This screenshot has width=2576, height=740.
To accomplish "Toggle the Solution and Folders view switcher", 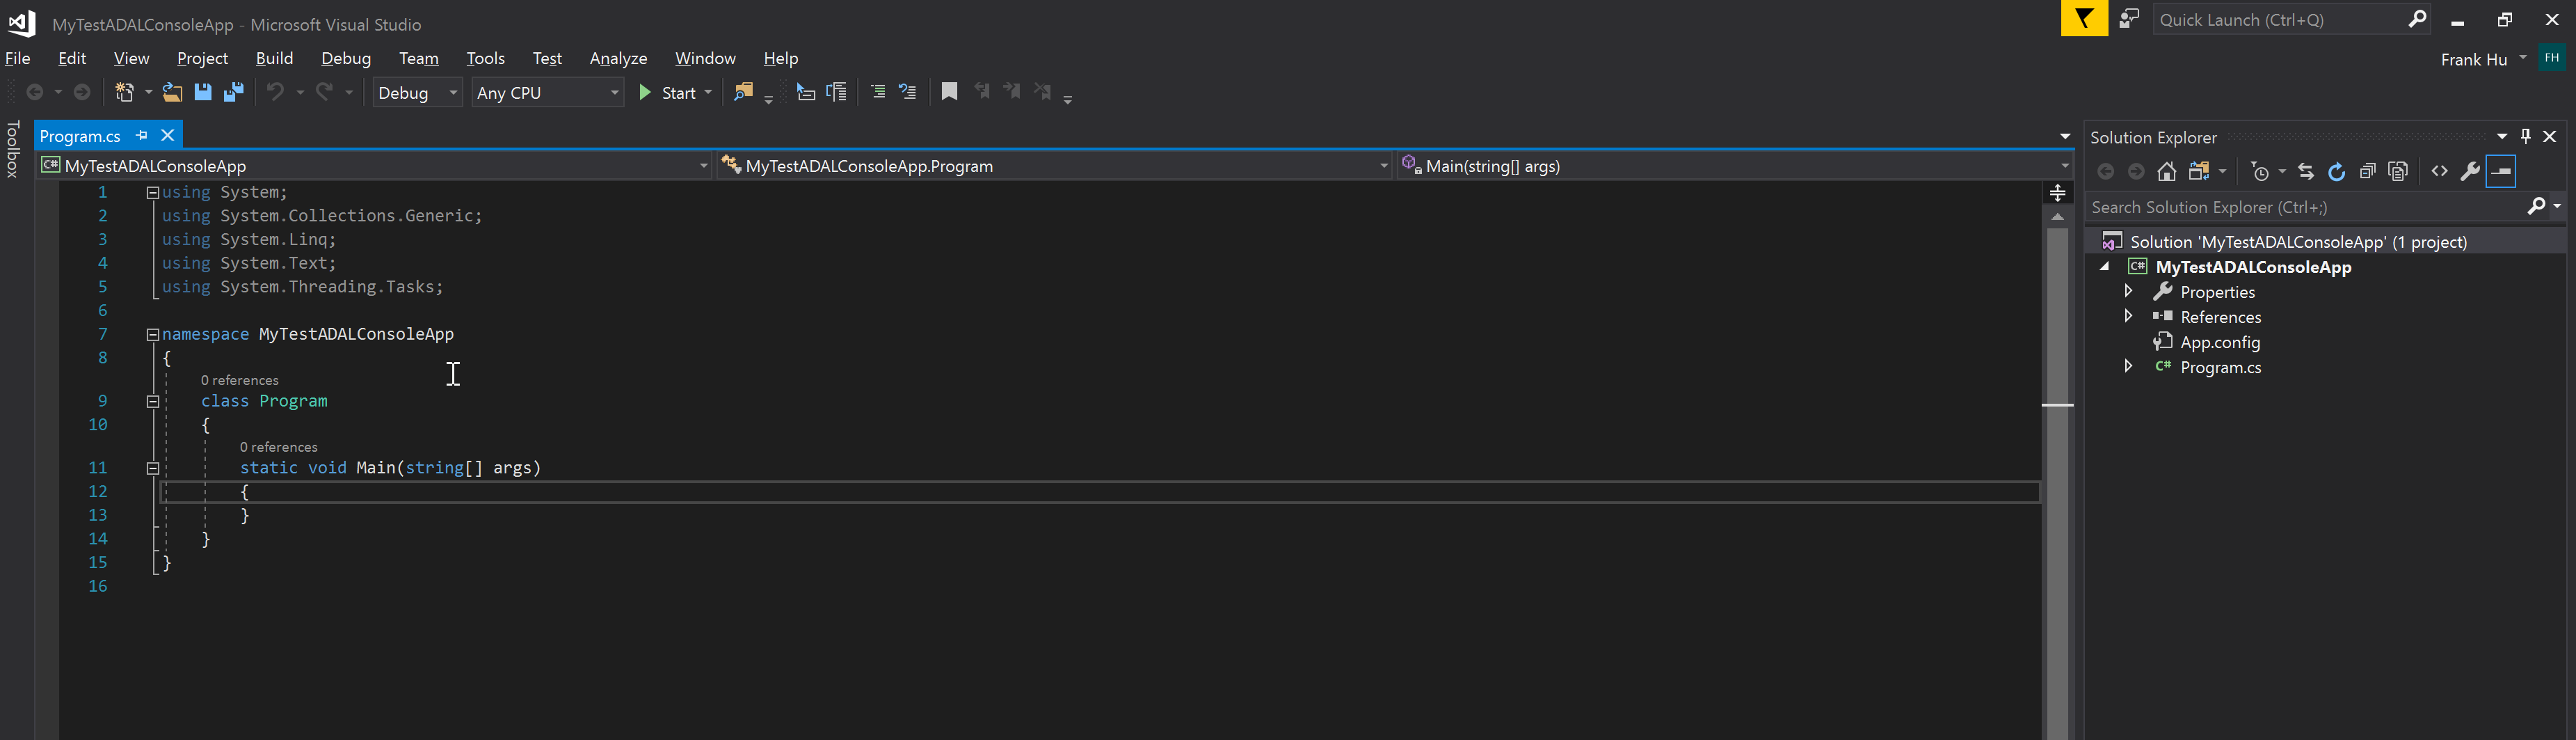I will [2199, 171].
